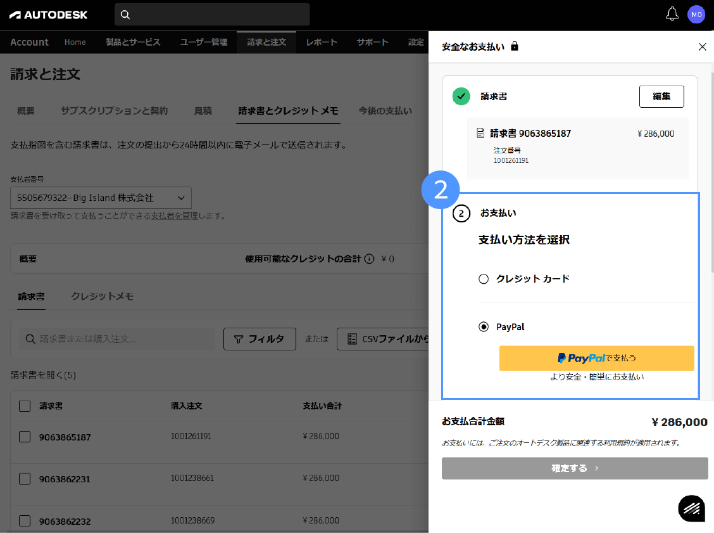Click the credit total info icon

[369, 259]
